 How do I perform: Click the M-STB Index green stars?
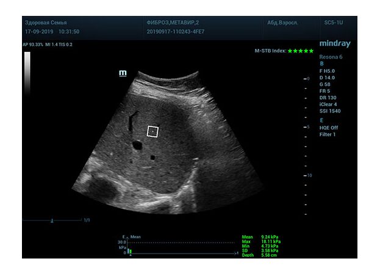click(301, 51)
